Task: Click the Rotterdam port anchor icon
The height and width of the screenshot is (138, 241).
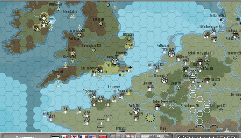Action: pos(164,50)
